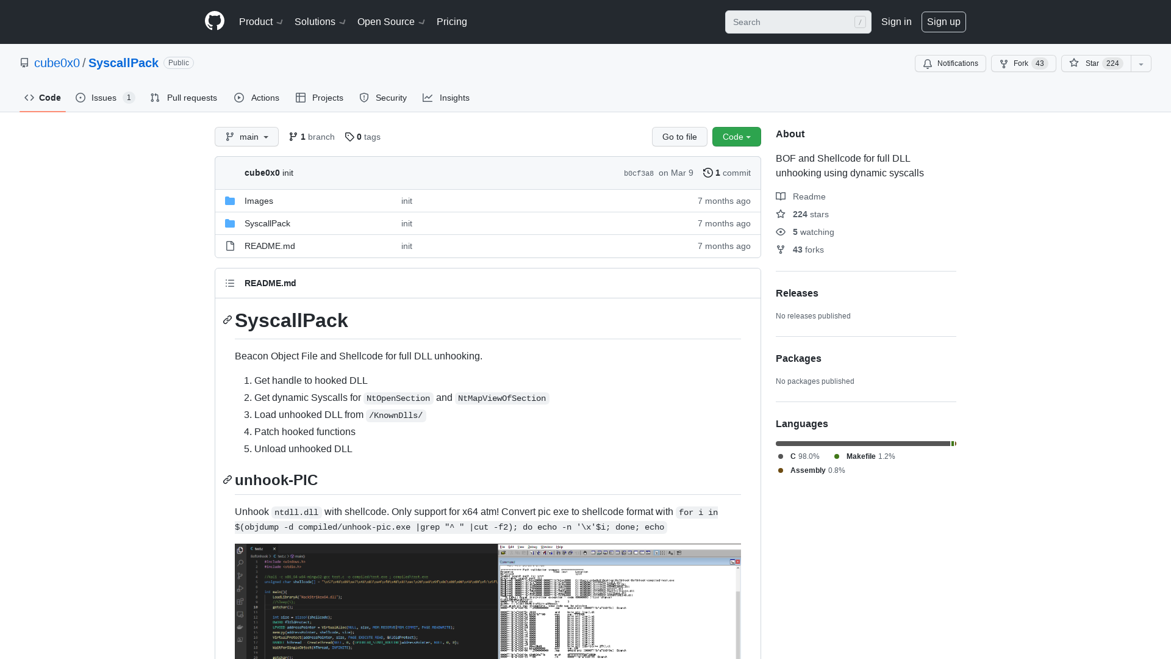Open the 5 watching link
The height and width of the screenshot is (659, 1171).
[805, 232]
